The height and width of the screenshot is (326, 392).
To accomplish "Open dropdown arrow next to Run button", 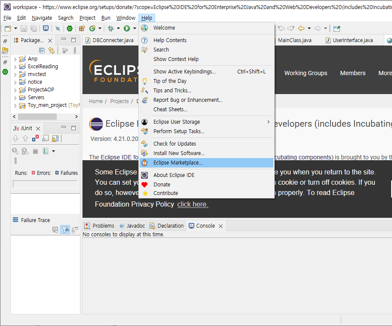I will tap(135, 28).
